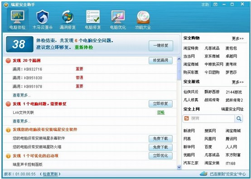Click the 立即优化 optimize now button
This screenshot has height=179, width=251.
160,155
